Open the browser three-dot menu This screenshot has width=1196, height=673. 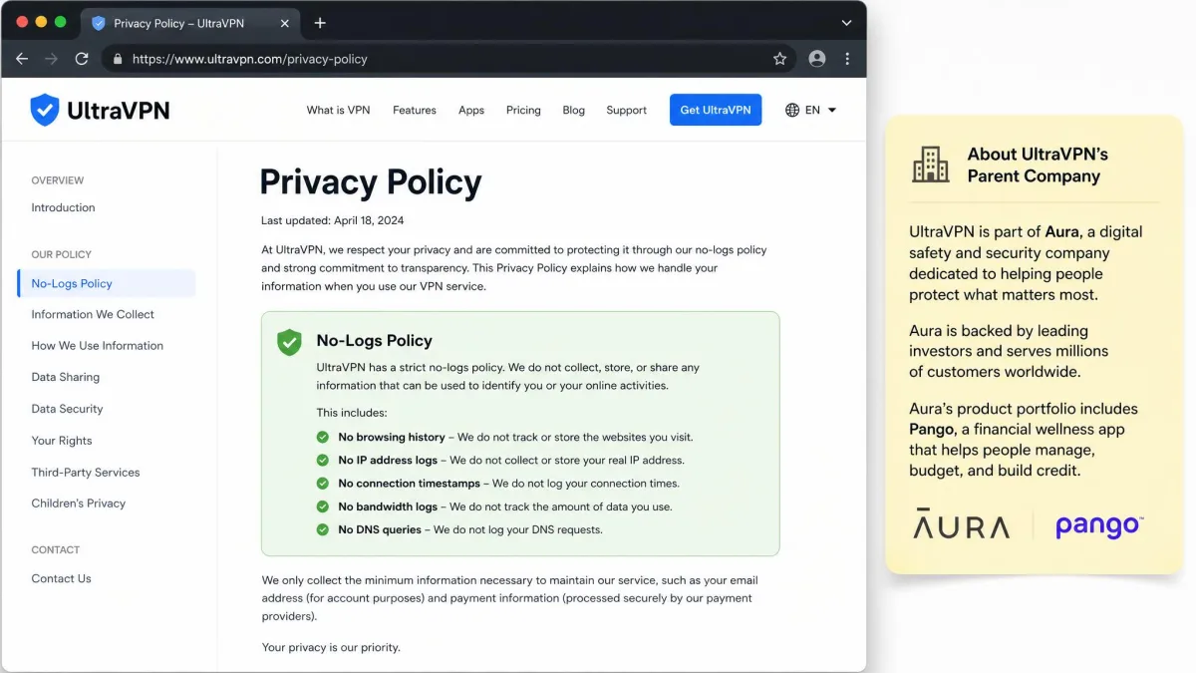[x=848, y=59]
